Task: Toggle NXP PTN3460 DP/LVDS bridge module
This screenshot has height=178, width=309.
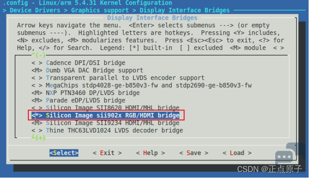Action: tap(37, 93)
